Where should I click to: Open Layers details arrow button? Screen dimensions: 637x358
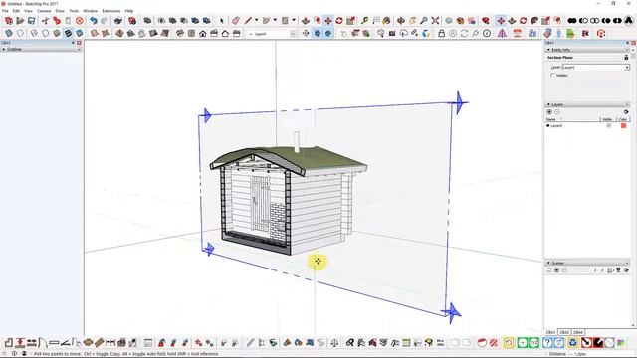click(x=626, y=112)
